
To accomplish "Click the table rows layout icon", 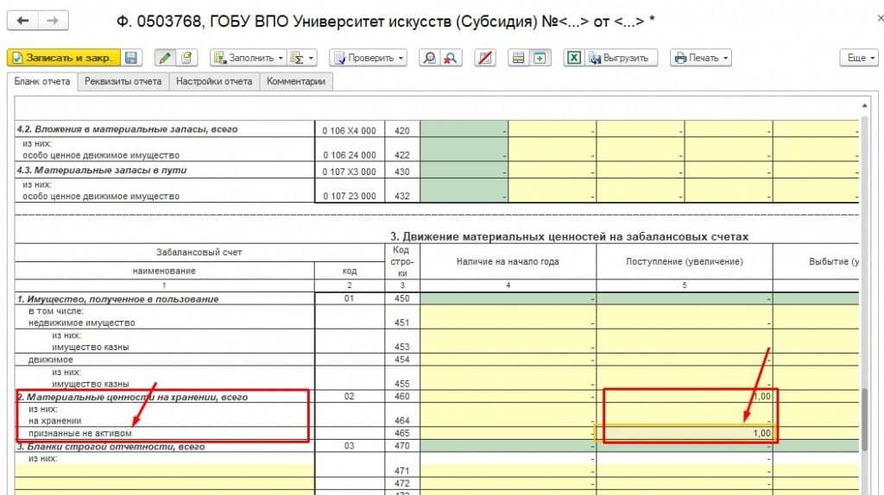I will [519, 58].
